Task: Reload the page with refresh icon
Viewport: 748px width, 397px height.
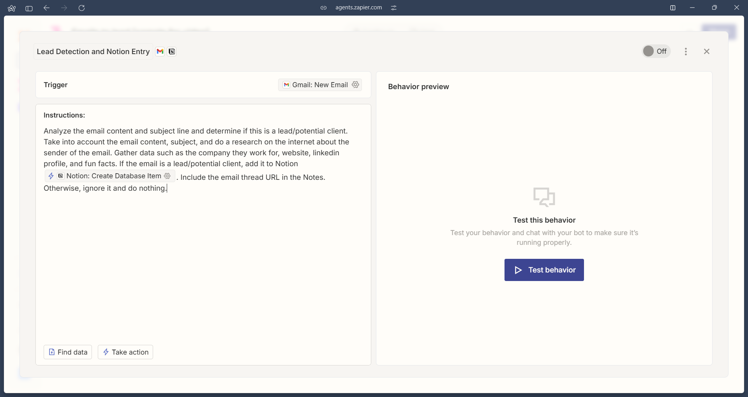Action: pos(81,8)
